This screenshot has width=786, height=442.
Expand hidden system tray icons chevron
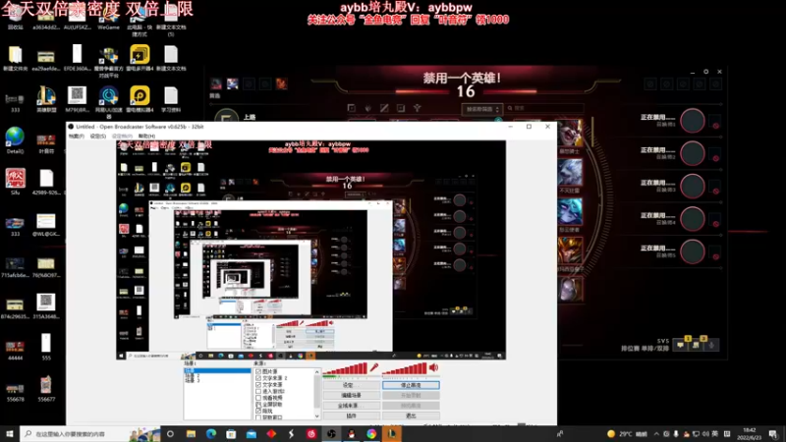(656, 434)
